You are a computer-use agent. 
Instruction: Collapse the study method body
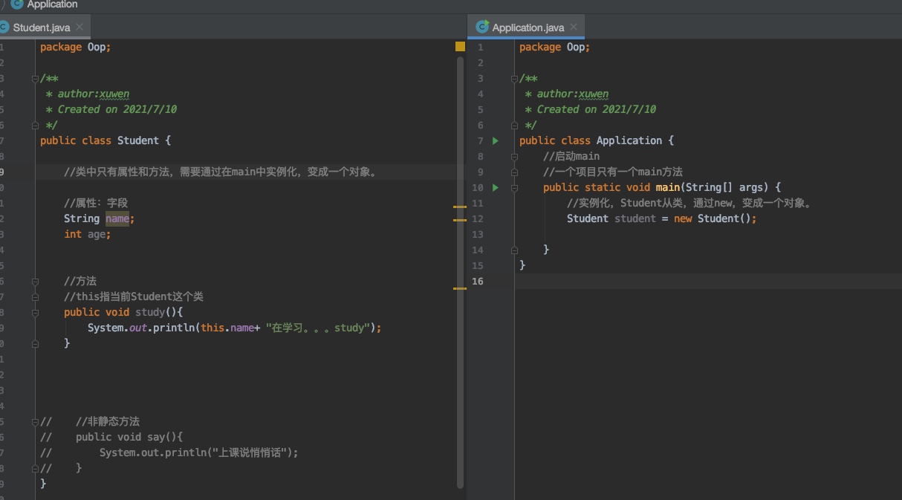pyautogui.click(x=35, y=311)
